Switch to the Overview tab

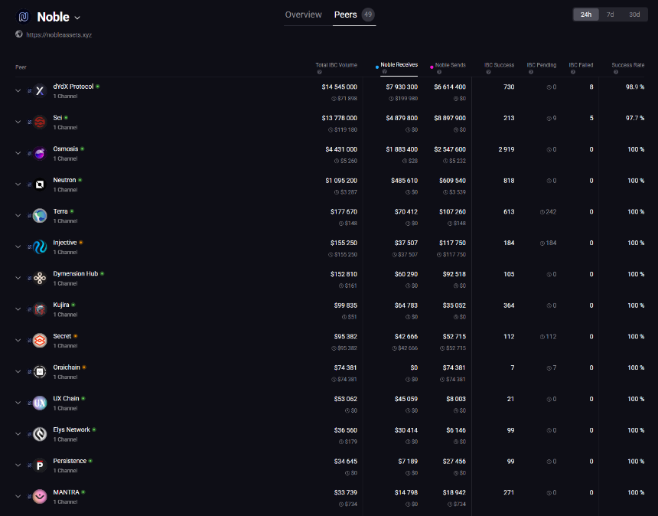click(304, 15)
